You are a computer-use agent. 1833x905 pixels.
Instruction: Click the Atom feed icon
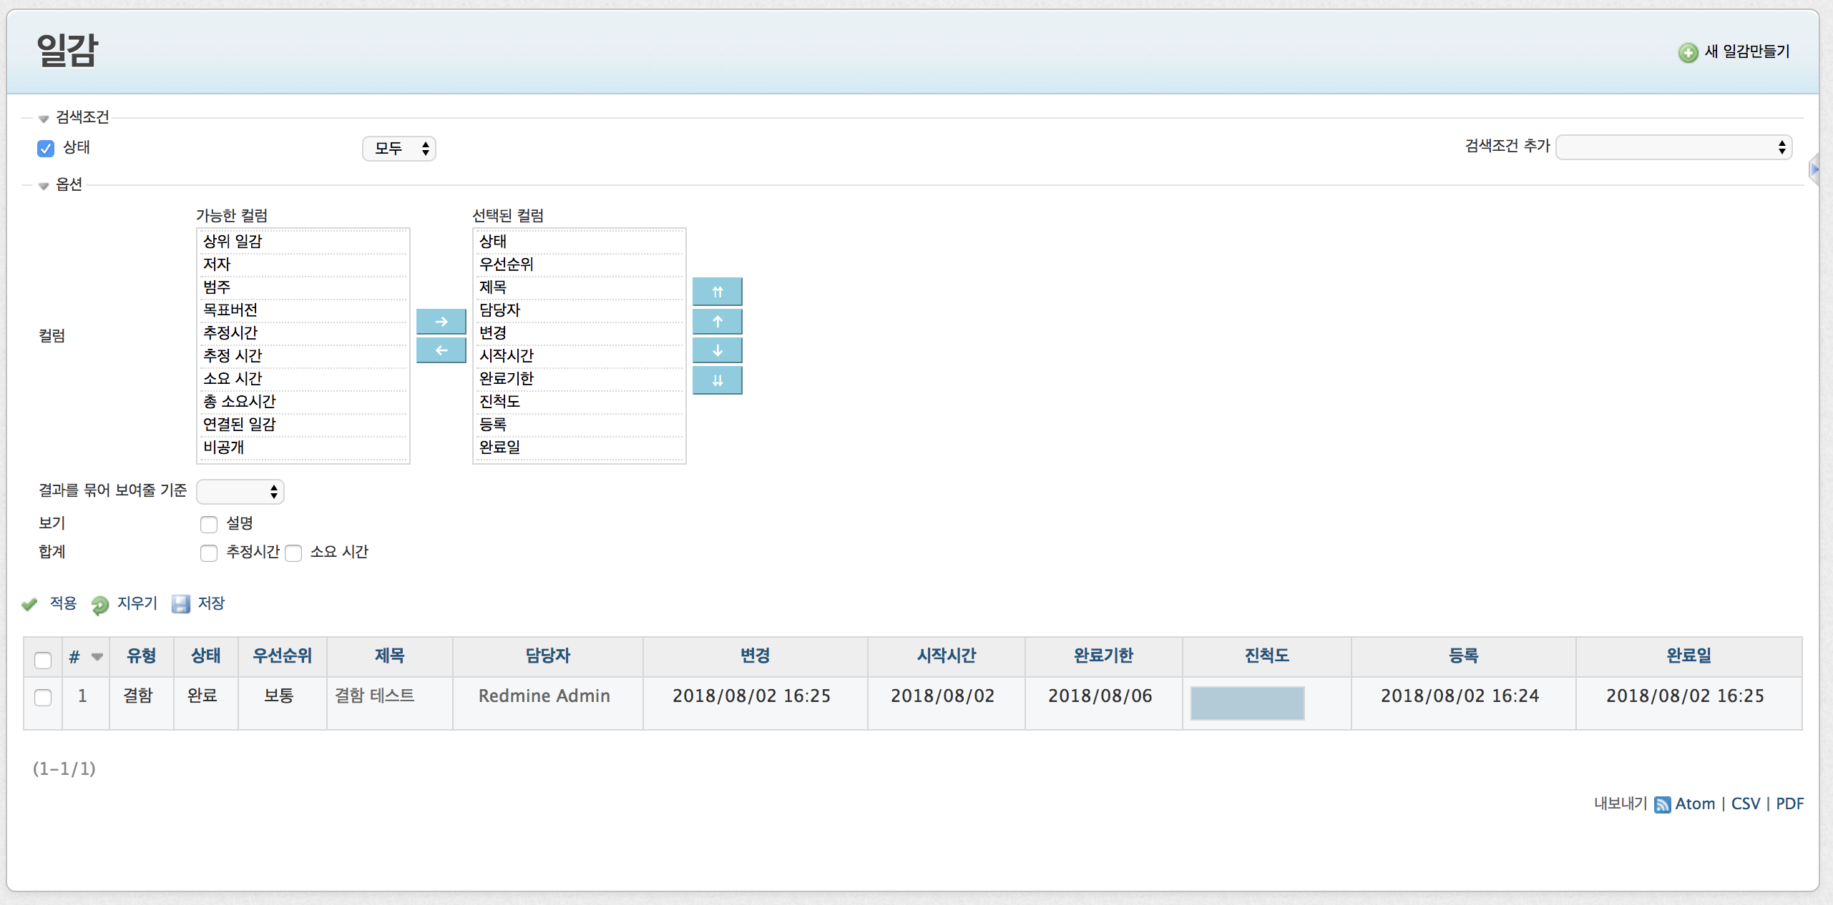1662,804
